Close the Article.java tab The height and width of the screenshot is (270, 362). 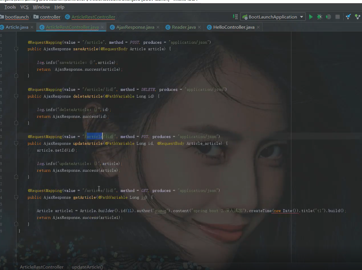(x=32, y=27)
